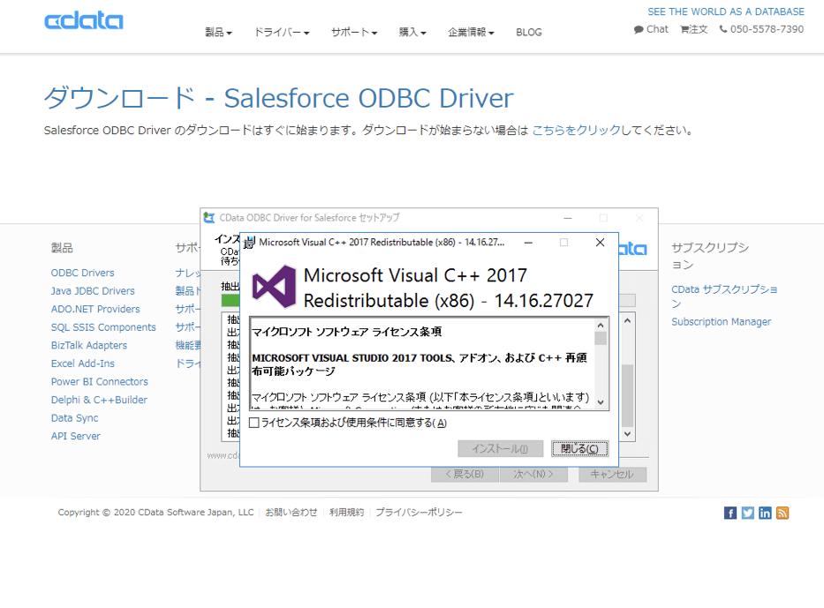Click the 戻る(B) button in CData setup
This screenshot has height=608, width=824.
[465, 474]
